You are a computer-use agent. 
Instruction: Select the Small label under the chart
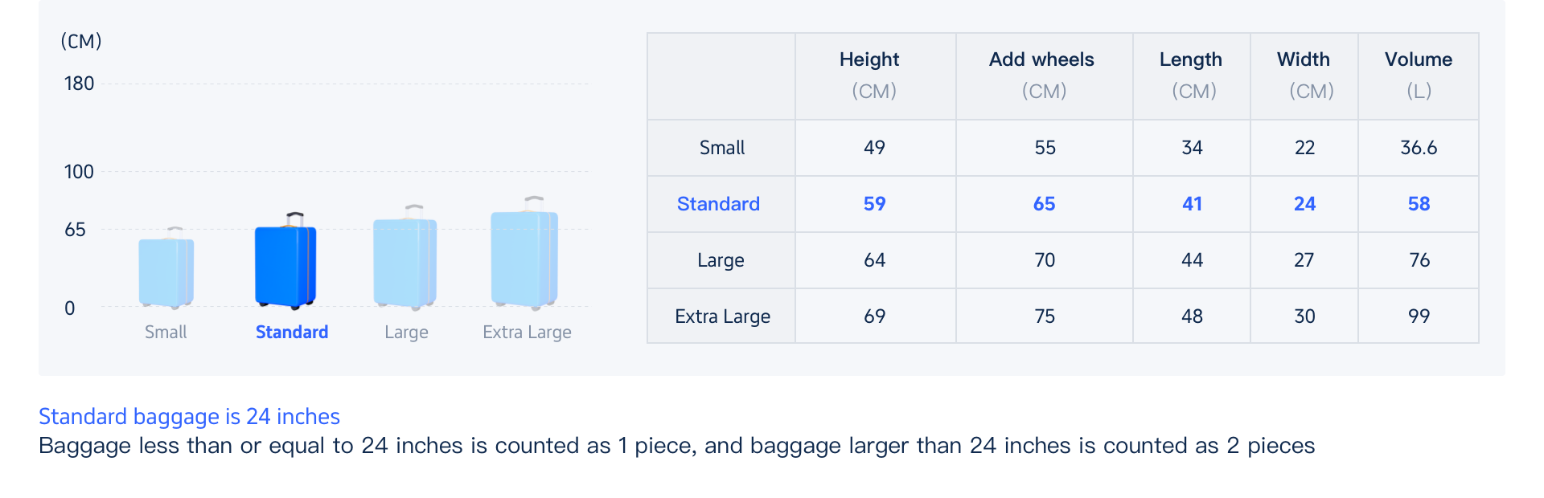point(166,332)
